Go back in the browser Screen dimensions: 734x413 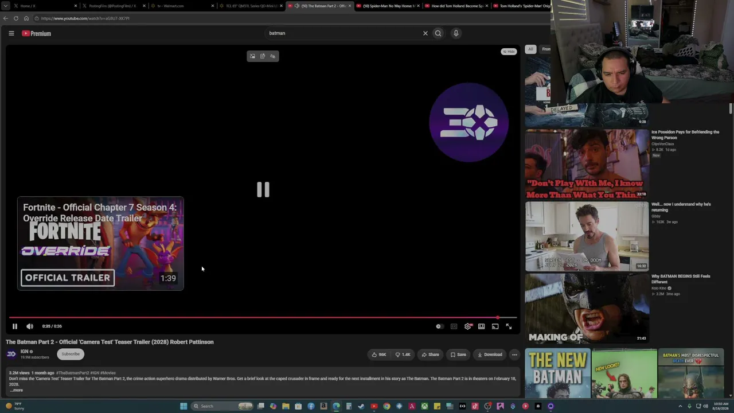pyautogui.click(x=5, y=18)
